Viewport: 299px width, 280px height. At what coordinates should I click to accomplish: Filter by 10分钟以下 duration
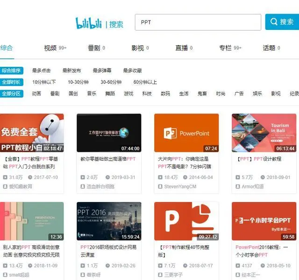click(44, 82)
